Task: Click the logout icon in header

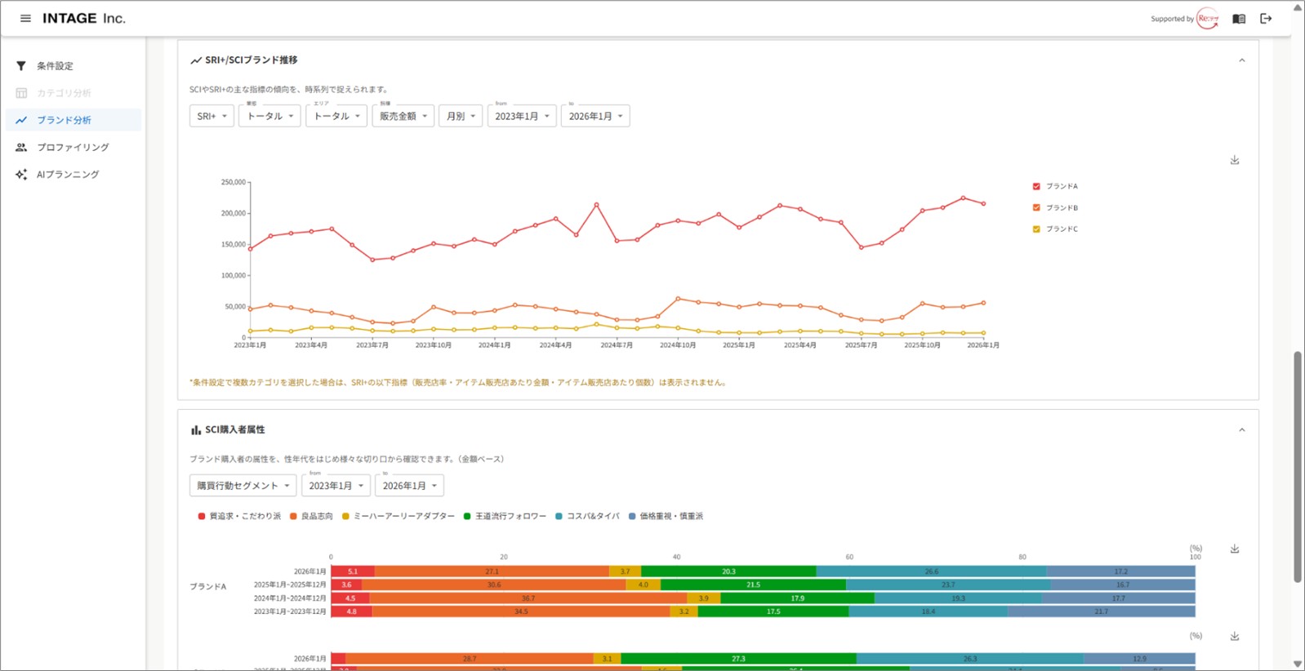Action: [1266, 19]
